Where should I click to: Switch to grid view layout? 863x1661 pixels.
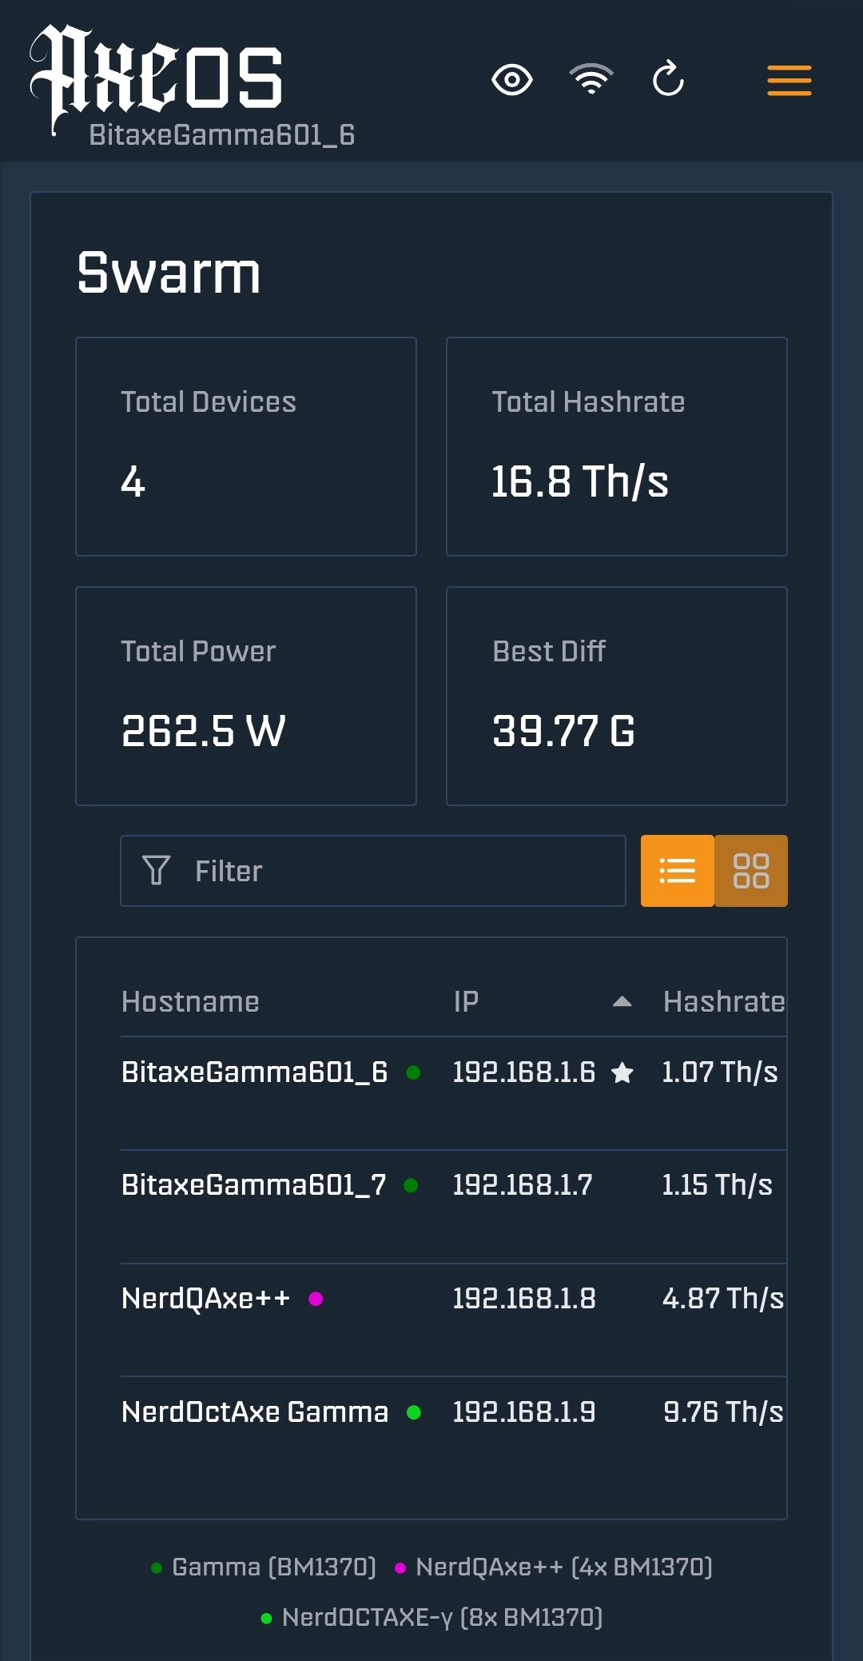751,871
